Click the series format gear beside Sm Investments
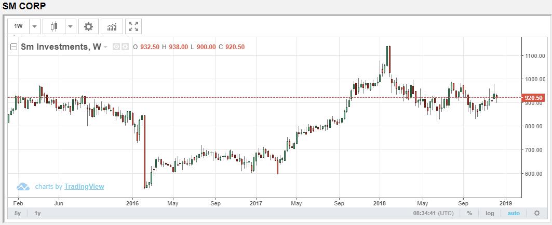The height and width of the screenshot is (225, 552). (x=125, y=47)
